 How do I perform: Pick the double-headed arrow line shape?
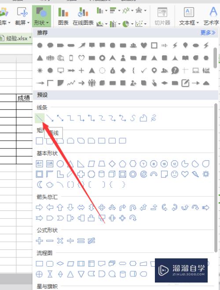pyautogui.click(x=60, y=118)
